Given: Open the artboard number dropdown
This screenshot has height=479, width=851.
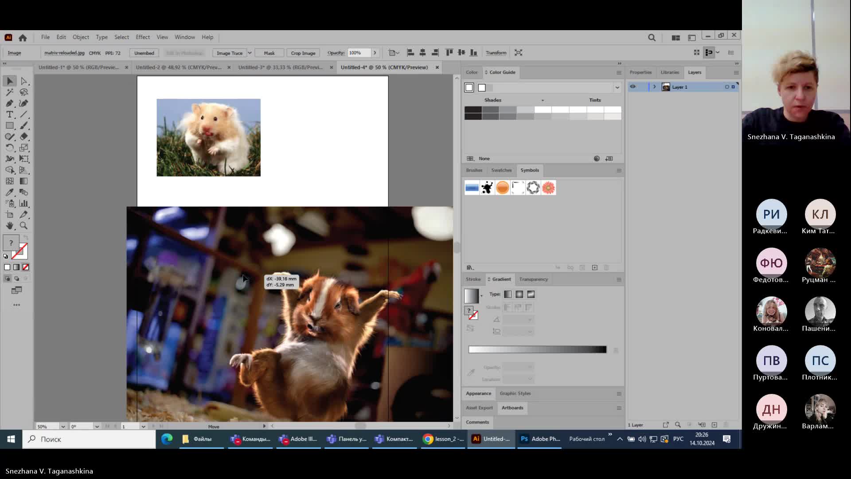Looking at the screenshot, I should tap(143, 426).
